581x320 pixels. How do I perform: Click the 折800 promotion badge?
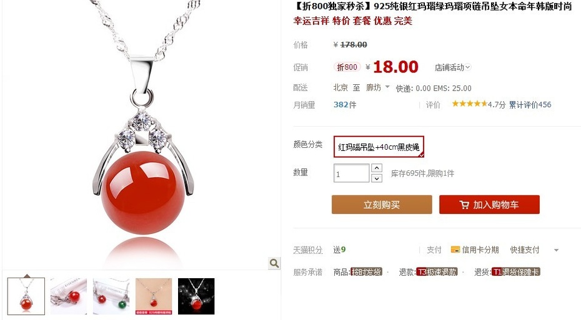(x=347, y=67)
